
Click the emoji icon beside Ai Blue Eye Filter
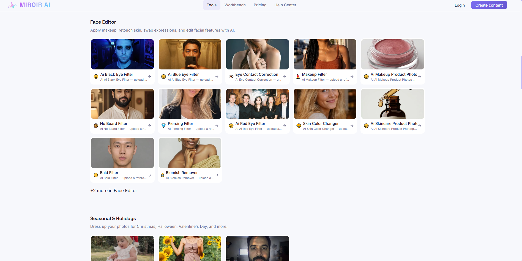(x=163, y=77)
